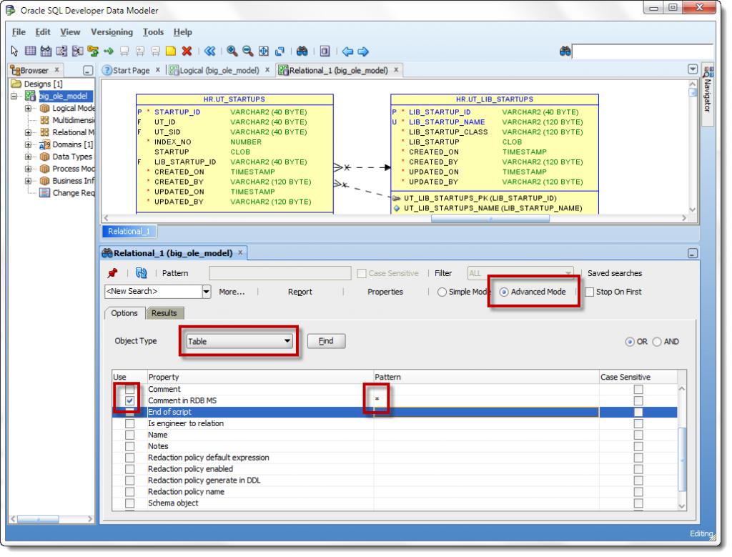
Task: Click inside the Pattern search field
Action: pos(279,273)
